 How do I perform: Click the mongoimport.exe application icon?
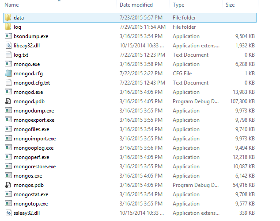pos(8,139)
